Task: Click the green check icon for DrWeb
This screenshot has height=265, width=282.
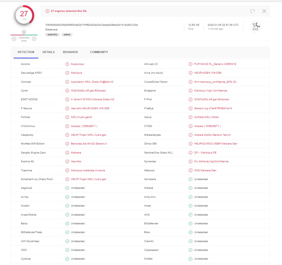Action: 190,259
